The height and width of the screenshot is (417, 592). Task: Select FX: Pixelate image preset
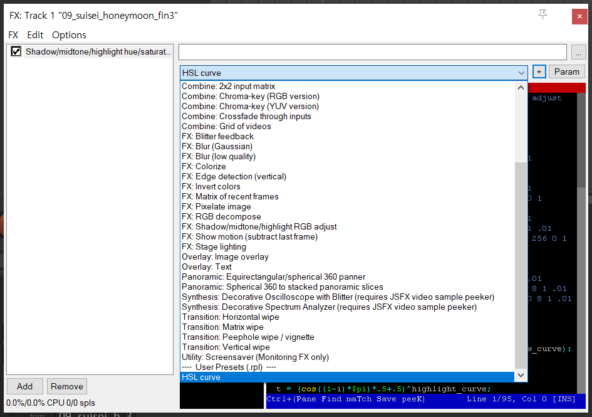347,206
